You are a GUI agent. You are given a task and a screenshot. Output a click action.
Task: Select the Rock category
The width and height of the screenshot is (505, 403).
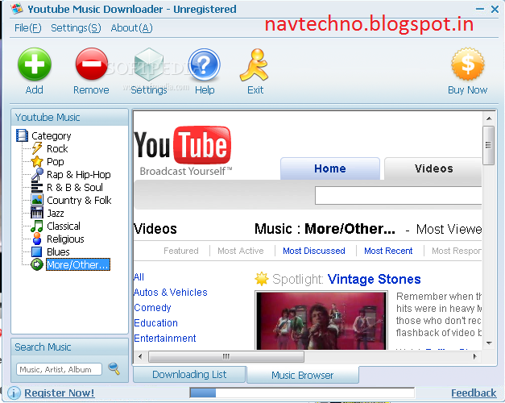point(57,148)
